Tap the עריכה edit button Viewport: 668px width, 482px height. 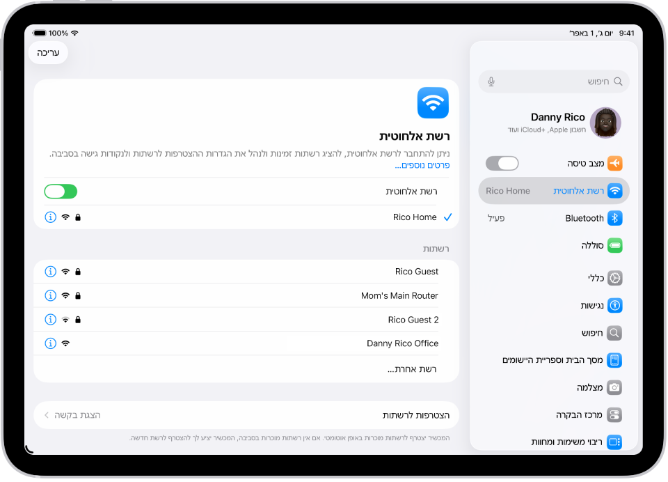(48, 53)
